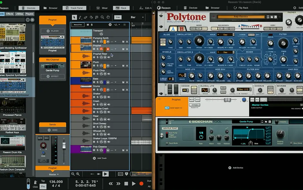Image resolution: width=303 pixels, height=190 pixels.
Task: Click the red automation icon on the Prophet track
Action: pos(101,49)
